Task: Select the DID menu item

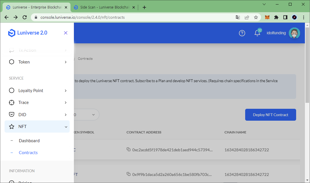Action: [x=37, y=114]
